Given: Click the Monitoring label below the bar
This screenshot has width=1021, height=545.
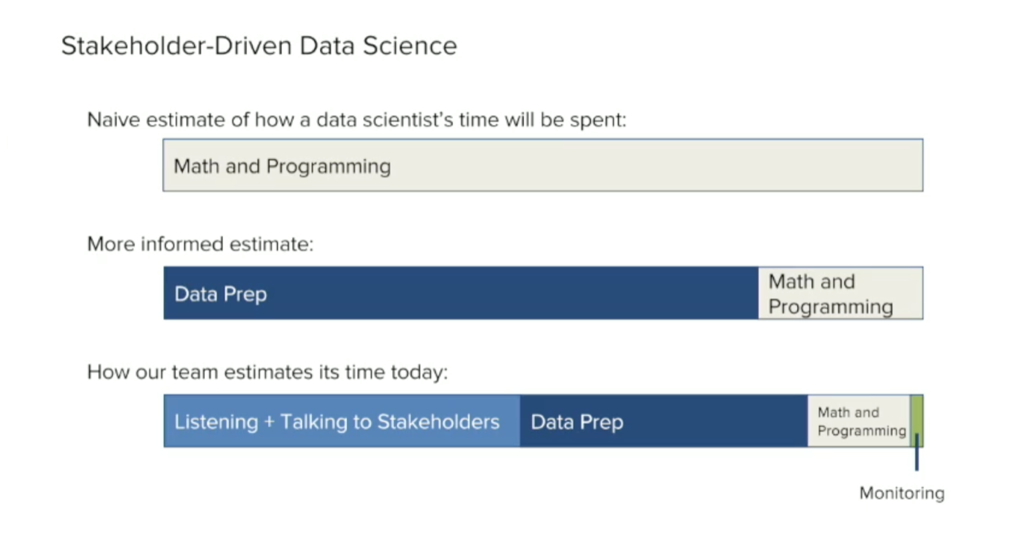Looking at the screenshot, I should [x=902, y=493].
